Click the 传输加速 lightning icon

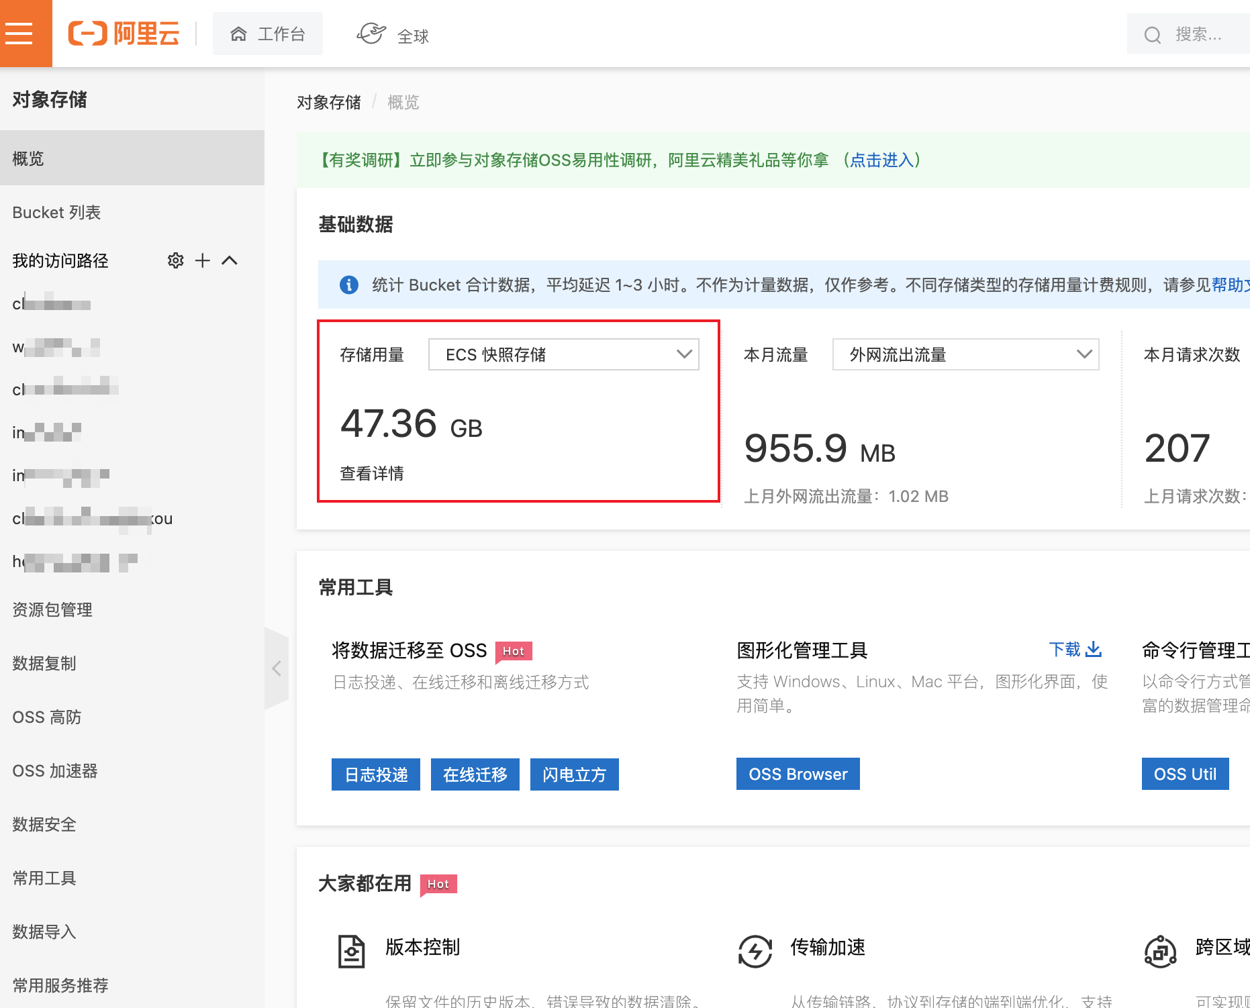tap(755, 951)
